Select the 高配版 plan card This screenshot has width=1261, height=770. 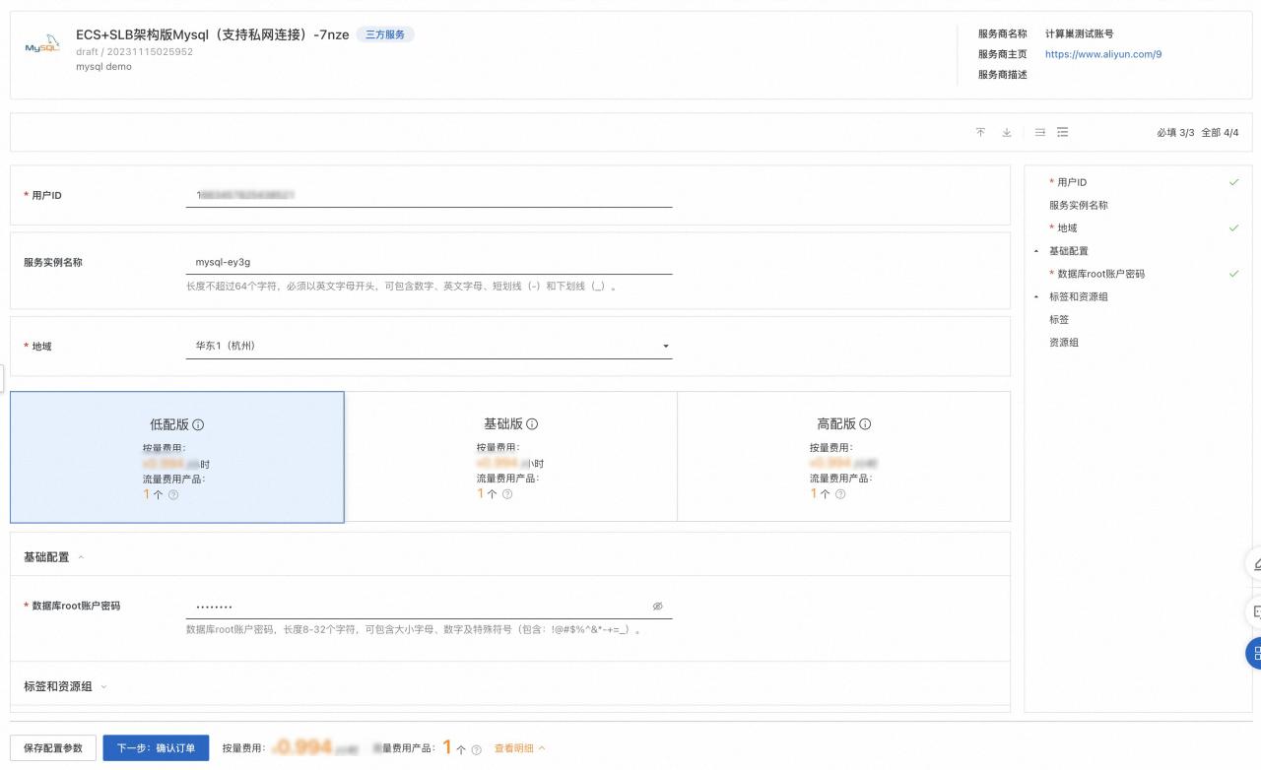pyautogui.click(x=843, y=457)
